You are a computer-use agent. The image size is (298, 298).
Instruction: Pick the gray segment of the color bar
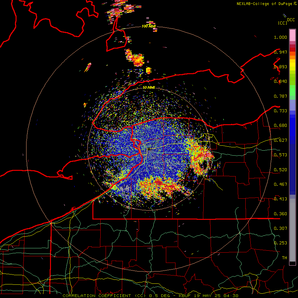pyautogui.click(x=292, y=230)
